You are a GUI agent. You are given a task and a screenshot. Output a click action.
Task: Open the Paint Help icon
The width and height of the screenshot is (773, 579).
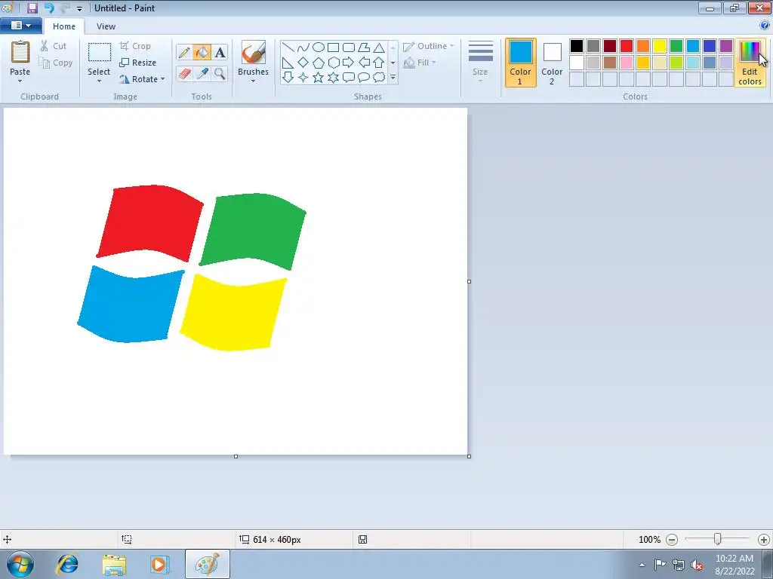coord(765,25)
